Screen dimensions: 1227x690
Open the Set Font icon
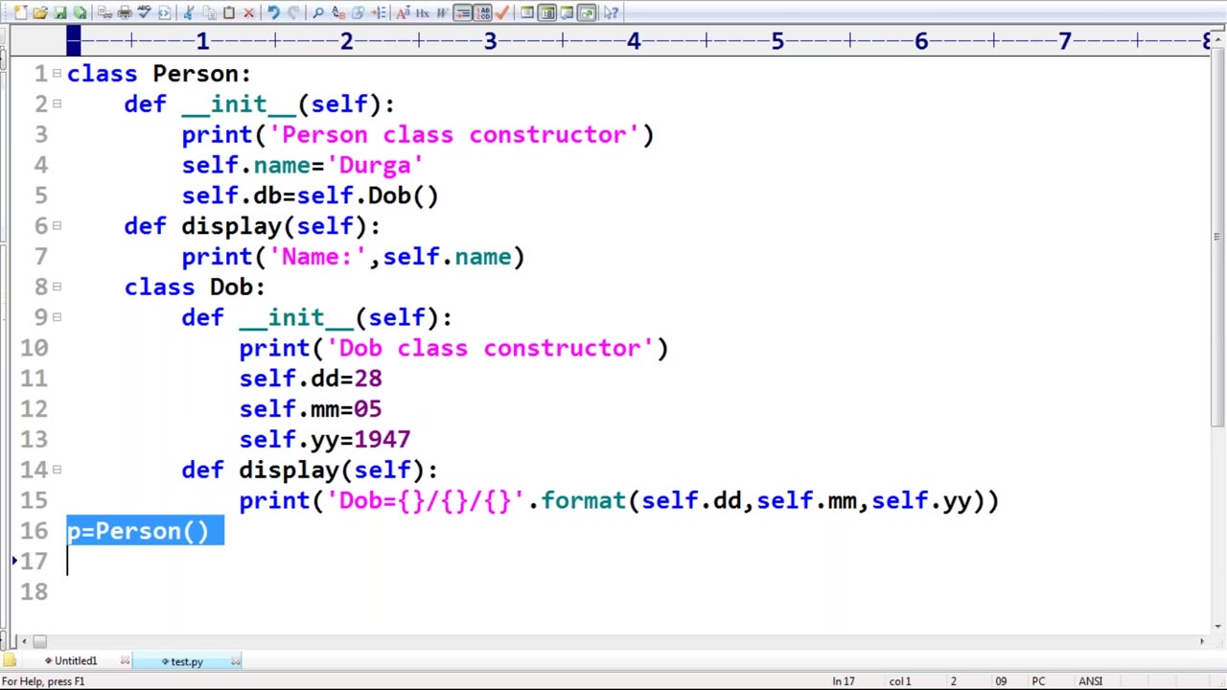(x=404, y=12)
